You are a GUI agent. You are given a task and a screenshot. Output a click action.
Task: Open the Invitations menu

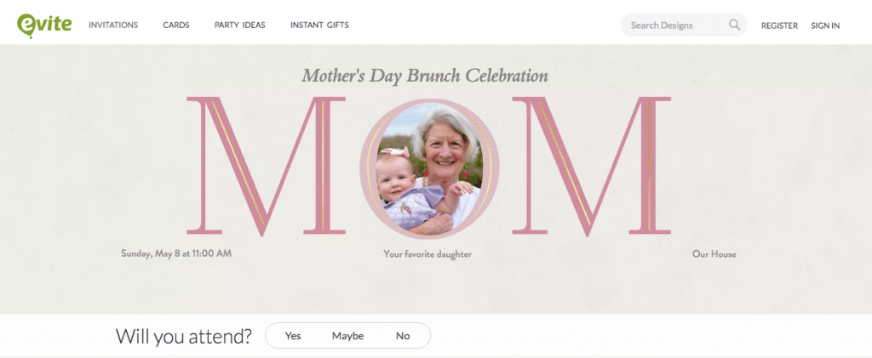[x=113, y=26]
